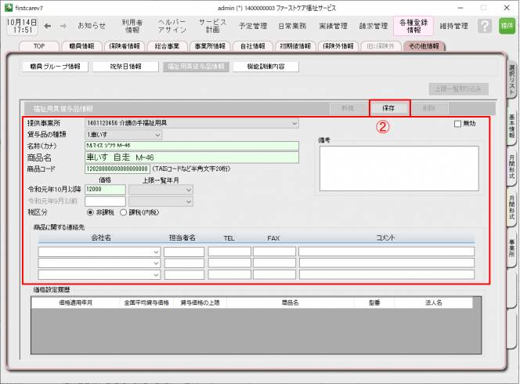The image size is (520, 384).
Task: Click the green 接続 connection icon
Action: click(x=507, y=26)
